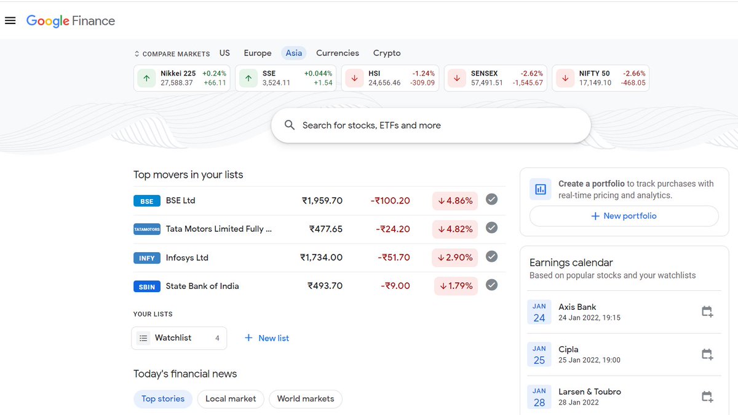This screenshot has width=738, height=415.
Task: Click the search magnifier icon
Action: (x=290, y=125)
